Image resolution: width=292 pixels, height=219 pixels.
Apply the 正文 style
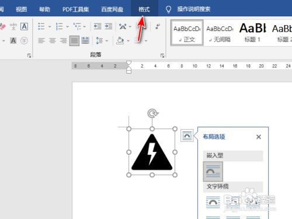(187, 33)
